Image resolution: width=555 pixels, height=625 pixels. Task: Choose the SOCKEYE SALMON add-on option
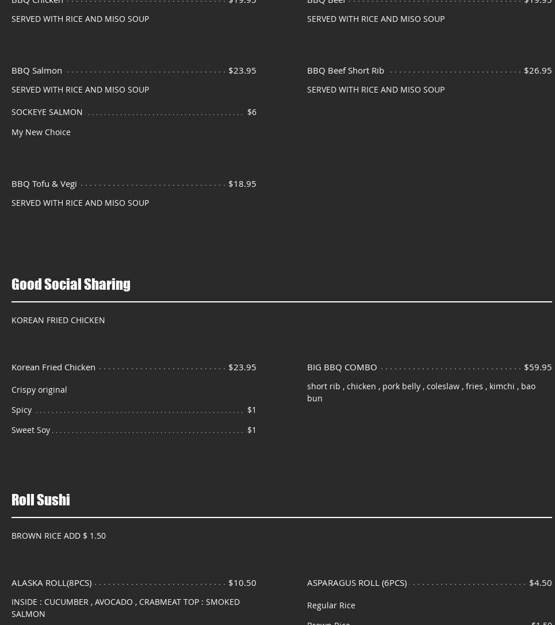tap(47, 112)
